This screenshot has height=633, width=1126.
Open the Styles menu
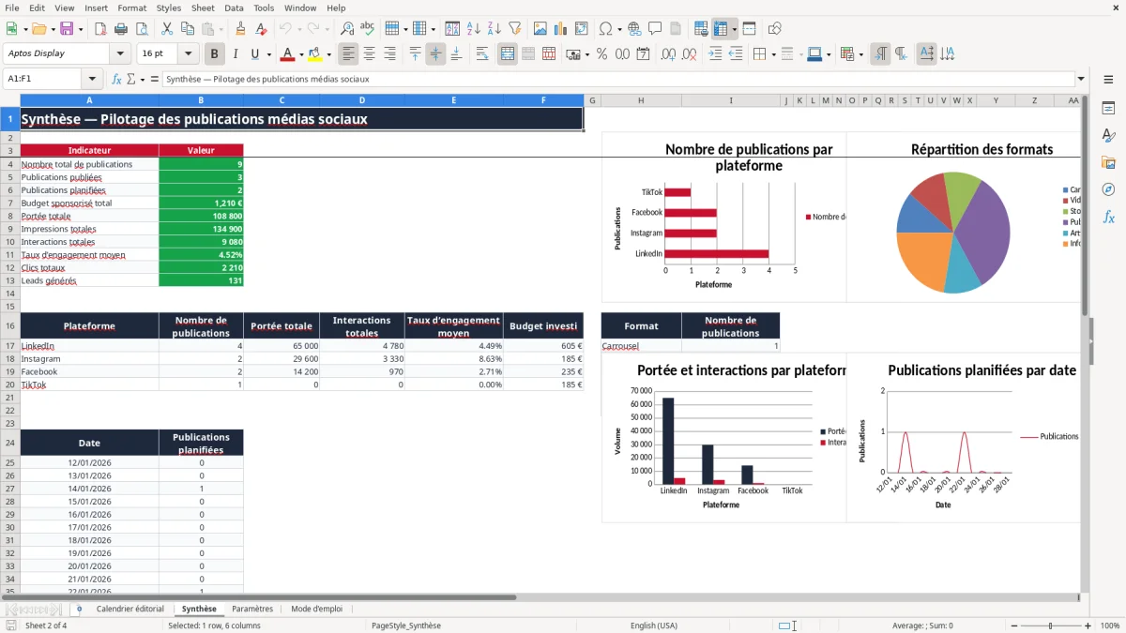point(169,8)
